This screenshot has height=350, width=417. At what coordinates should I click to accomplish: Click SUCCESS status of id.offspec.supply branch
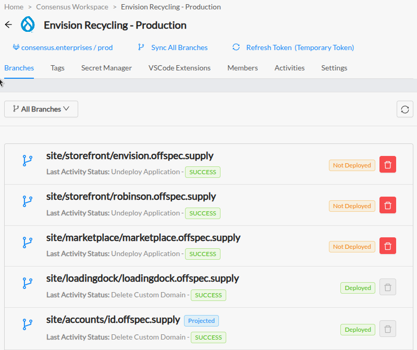208,337
